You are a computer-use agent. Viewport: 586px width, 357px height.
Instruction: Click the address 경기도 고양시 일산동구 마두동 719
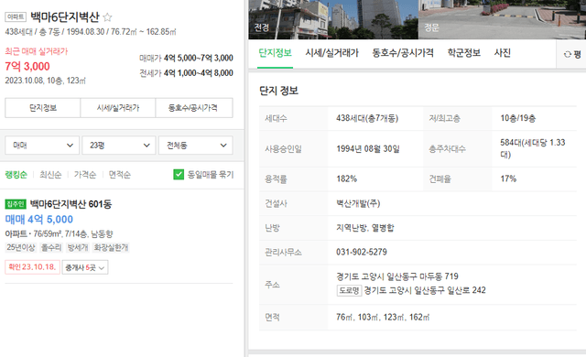(x=397, y=276)
